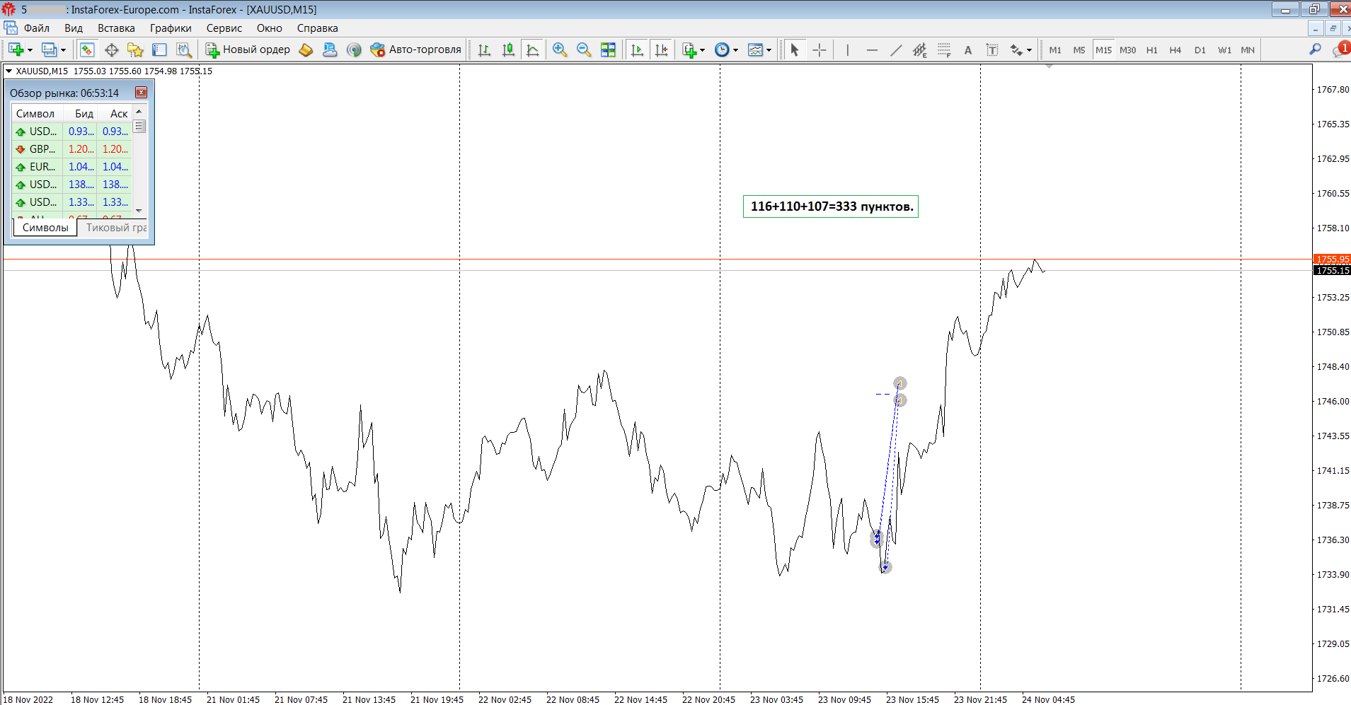The height and width of the screenshot is (705, 1351).
Task: Switch to the Символы tab
Action: pos(45,228)
